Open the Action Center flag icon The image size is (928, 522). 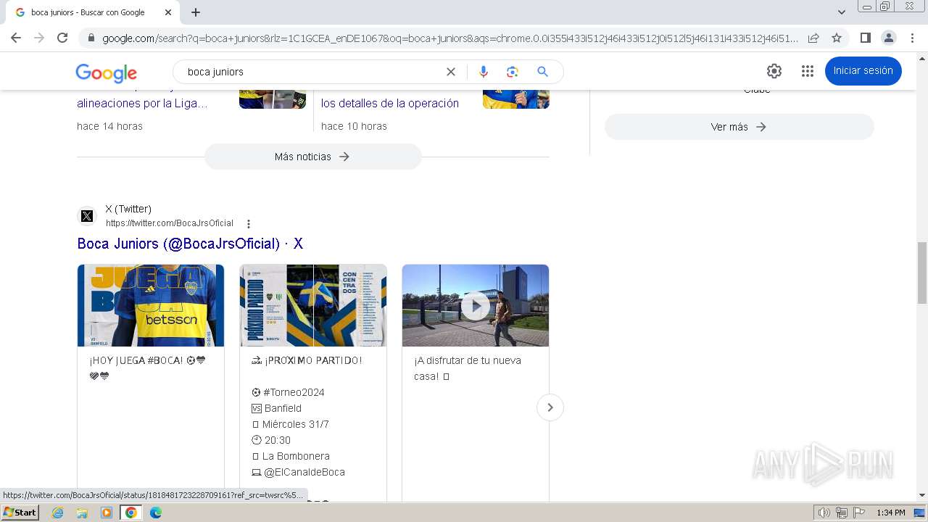point(859,513)
